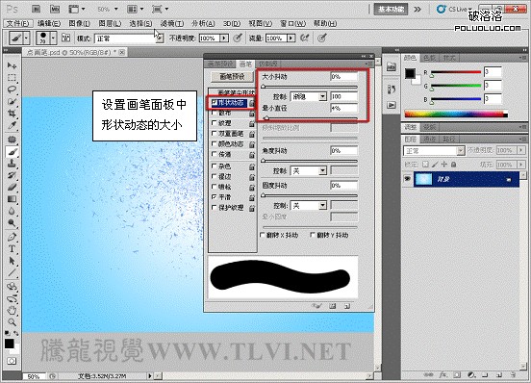Open the 流量 flow slider arrow
The image size is (531, 383).
[291, 38]
